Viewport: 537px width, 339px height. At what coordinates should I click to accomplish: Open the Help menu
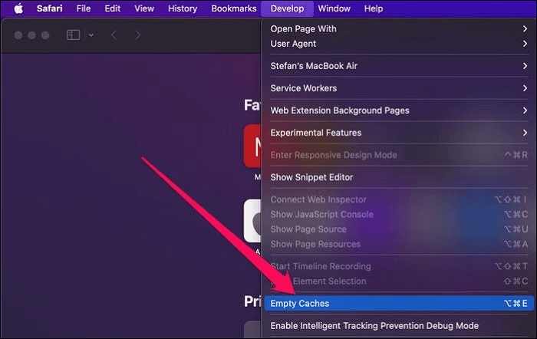[x=374, y=8]
